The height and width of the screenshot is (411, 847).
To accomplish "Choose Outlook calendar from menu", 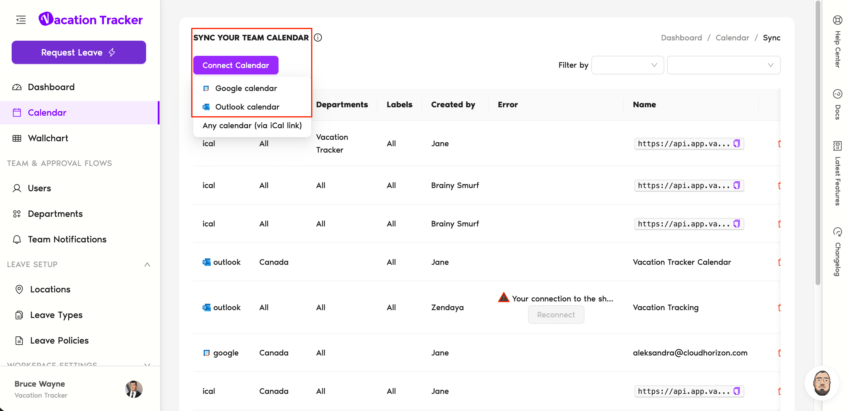I will click(x=247, y=107).
